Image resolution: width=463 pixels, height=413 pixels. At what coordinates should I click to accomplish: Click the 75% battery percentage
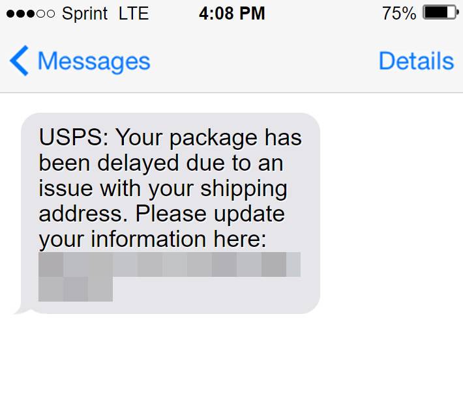[399, 13]
